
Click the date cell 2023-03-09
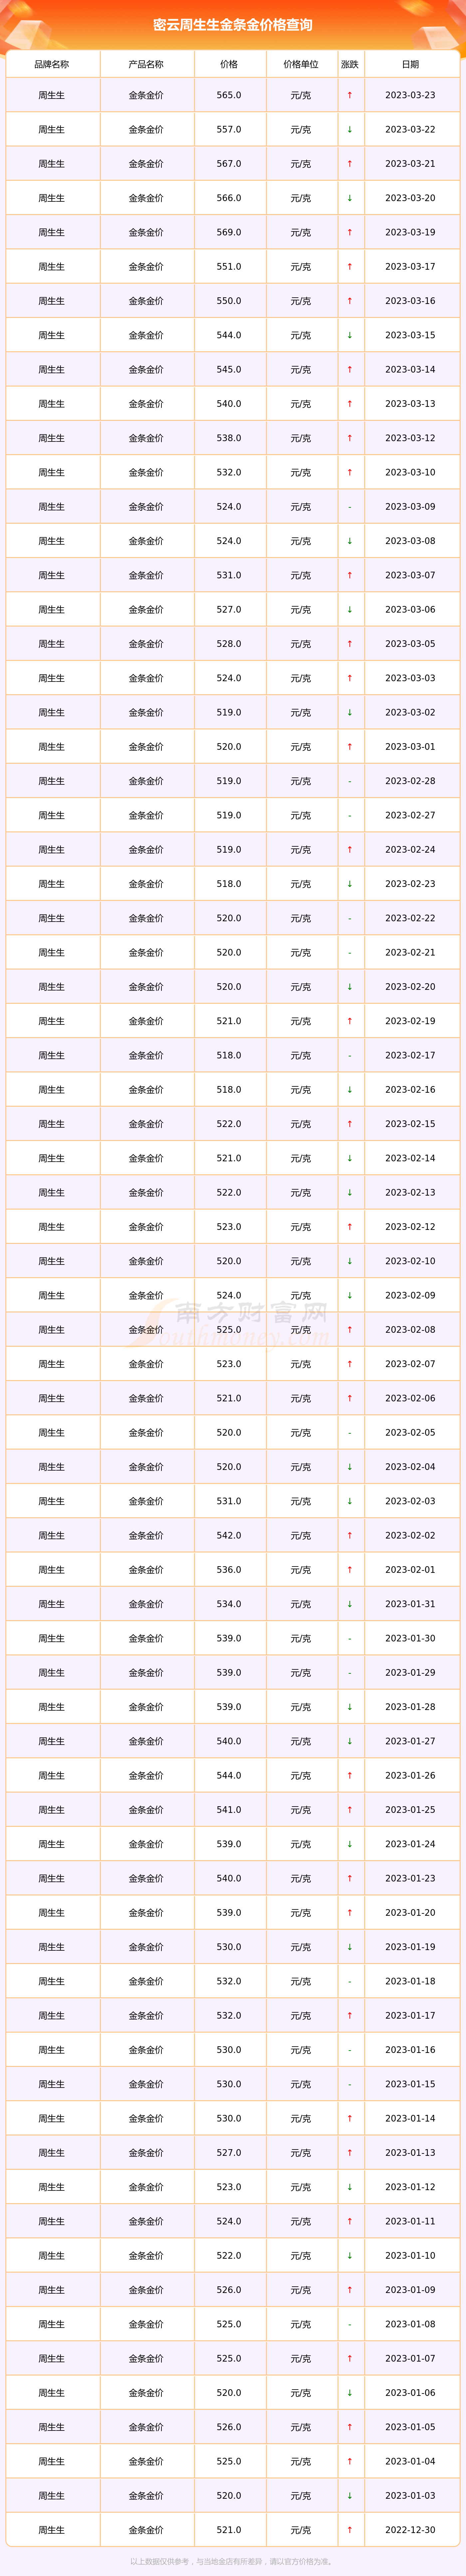[410, 507]
